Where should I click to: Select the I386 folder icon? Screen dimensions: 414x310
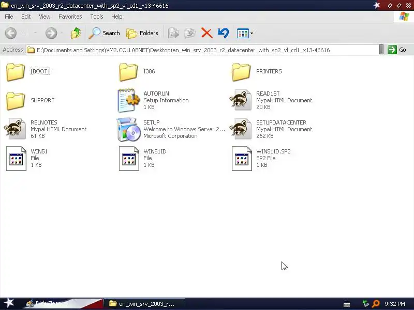(128, 72)
